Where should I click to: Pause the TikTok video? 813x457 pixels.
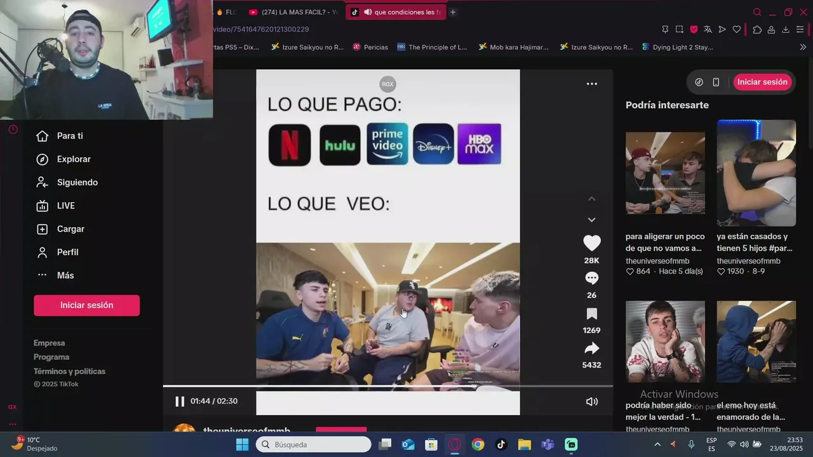[180, 401]
